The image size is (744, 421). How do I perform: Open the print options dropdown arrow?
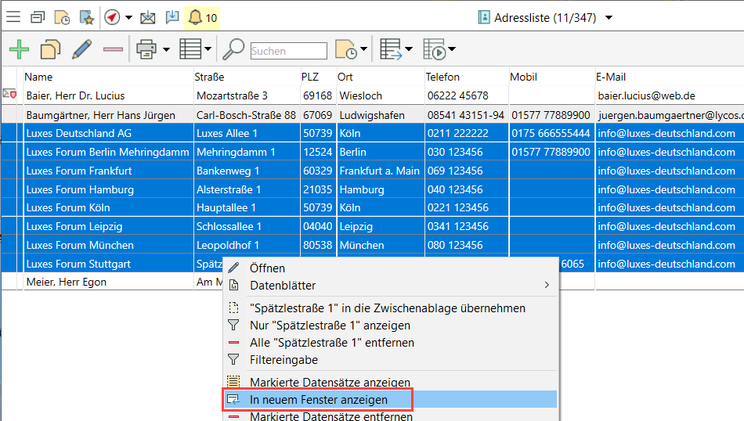[166, 51]
